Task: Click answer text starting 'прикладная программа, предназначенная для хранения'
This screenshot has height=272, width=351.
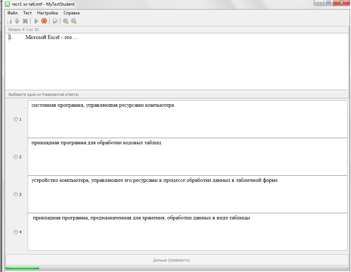Action: tap(141, 218)
